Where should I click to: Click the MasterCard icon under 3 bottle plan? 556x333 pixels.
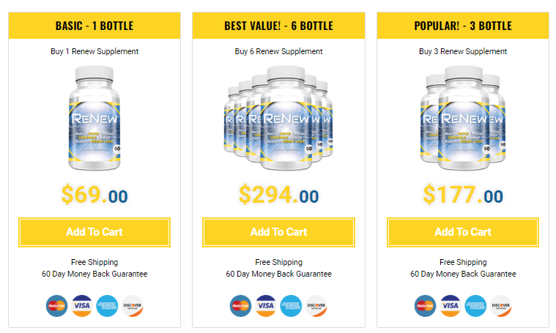425,306
